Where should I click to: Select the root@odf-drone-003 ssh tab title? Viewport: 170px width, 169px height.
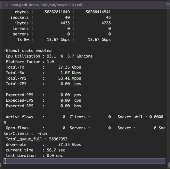click(x=47, y=5)
